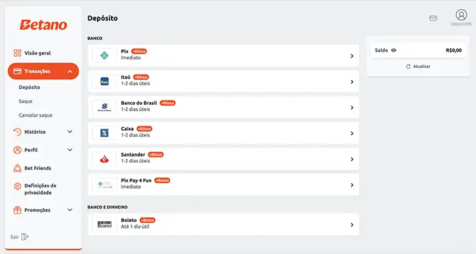Click the Betano logo
This screenshot has width=476, height=254.
[x=43, y=25]
